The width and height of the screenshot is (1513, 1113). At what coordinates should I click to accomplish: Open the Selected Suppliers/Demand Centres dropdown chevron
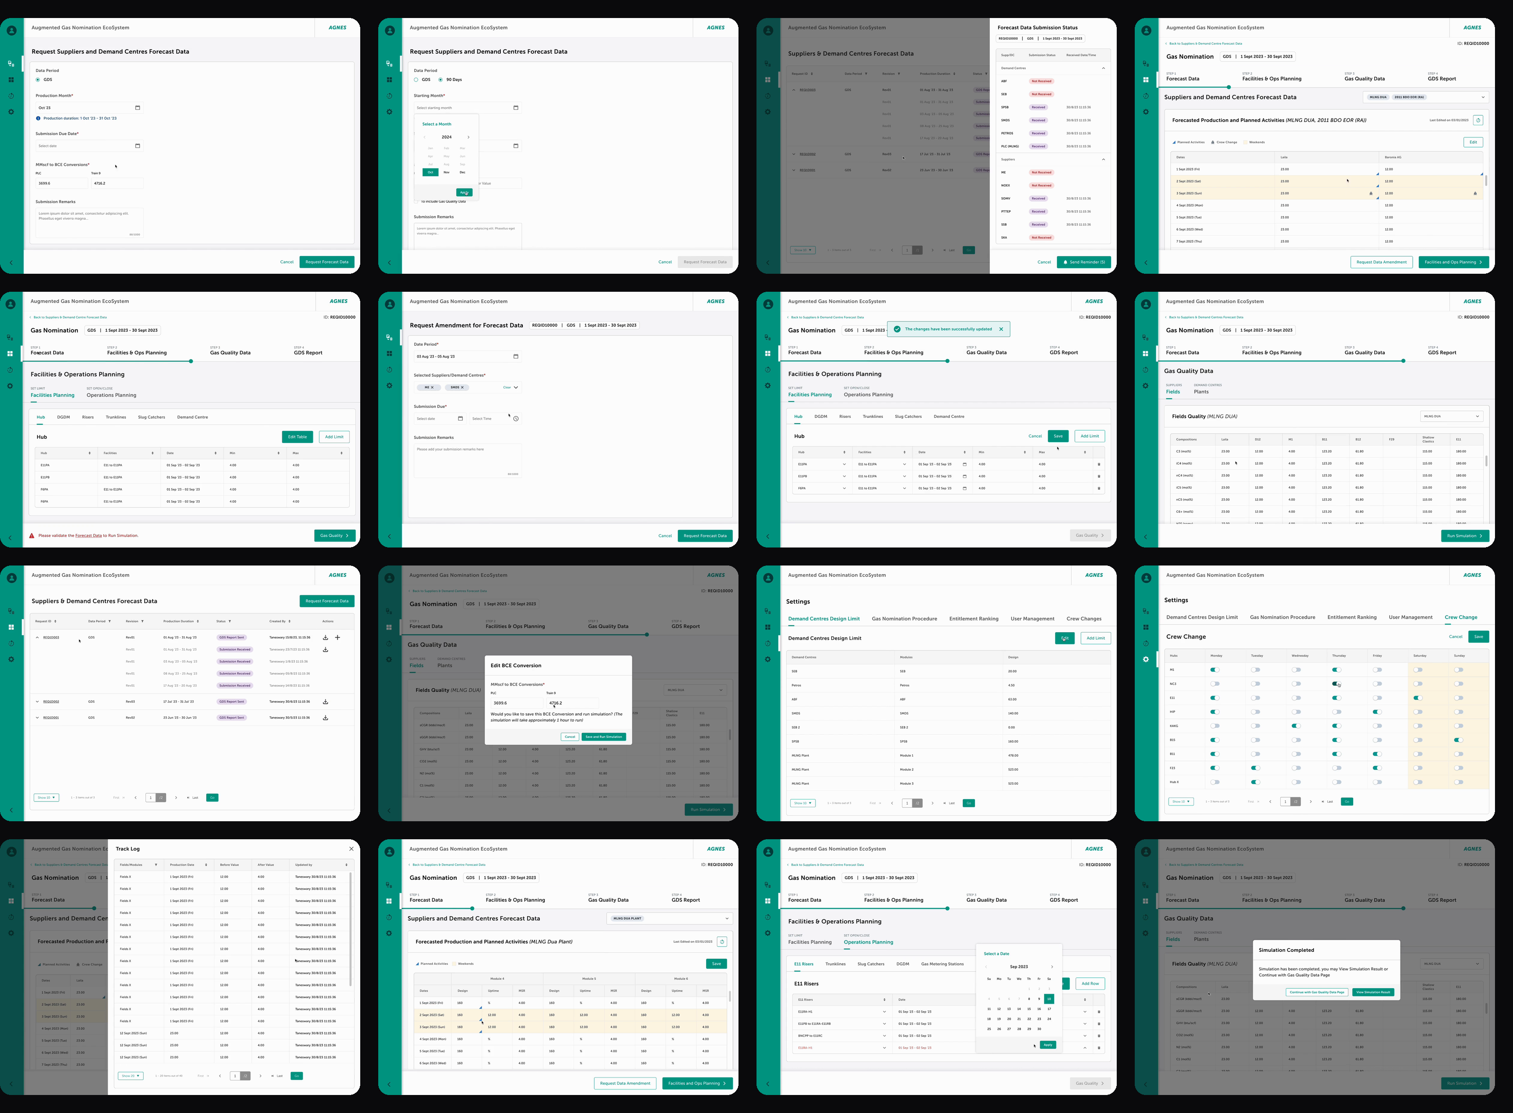coord(516,387)
